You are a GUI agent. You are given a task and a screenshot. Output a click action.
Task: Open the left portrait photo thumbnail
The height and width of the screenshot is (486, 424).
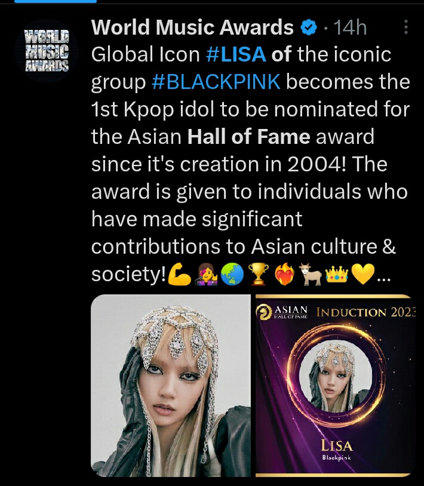coord(171,386)
